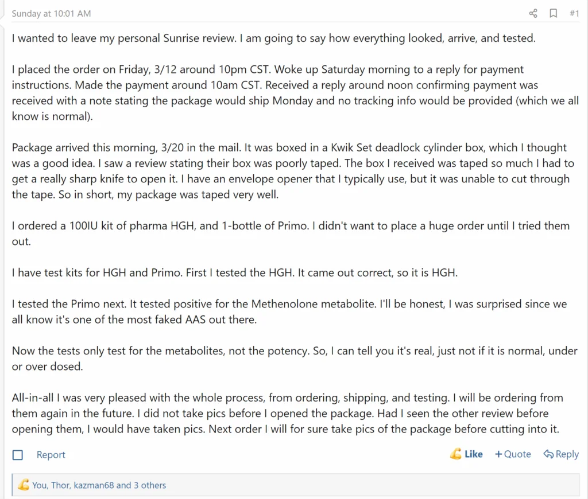Viewport: 588px width, 499px height.
Task: Click the plus icon beside Quote
Action: (498, 454)
